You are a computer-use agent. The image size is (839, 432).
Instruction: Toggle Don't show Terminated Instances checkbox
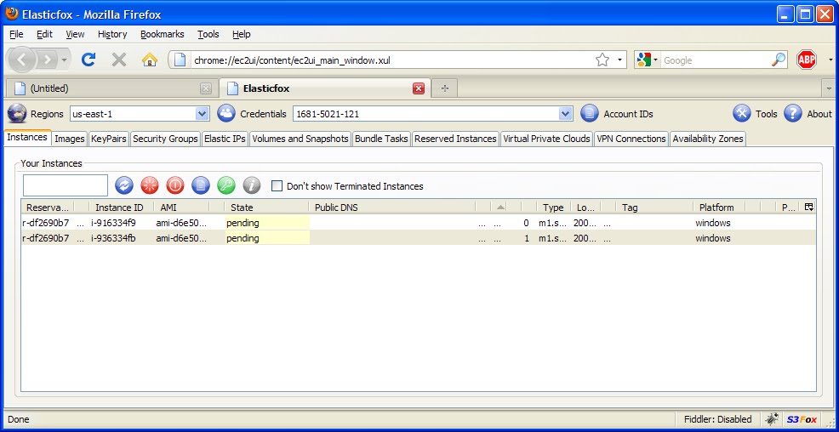click(277, 186)
